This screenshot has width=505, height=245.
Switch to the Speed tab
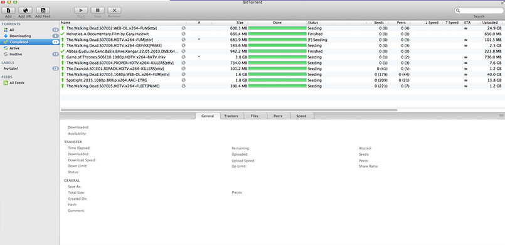tap(302, 116)
